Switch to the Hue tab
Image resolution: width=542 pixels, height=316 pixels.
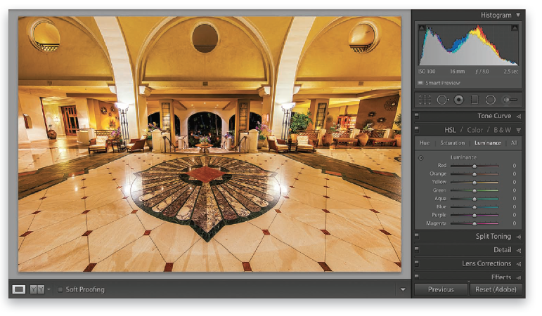pos(425,143)
